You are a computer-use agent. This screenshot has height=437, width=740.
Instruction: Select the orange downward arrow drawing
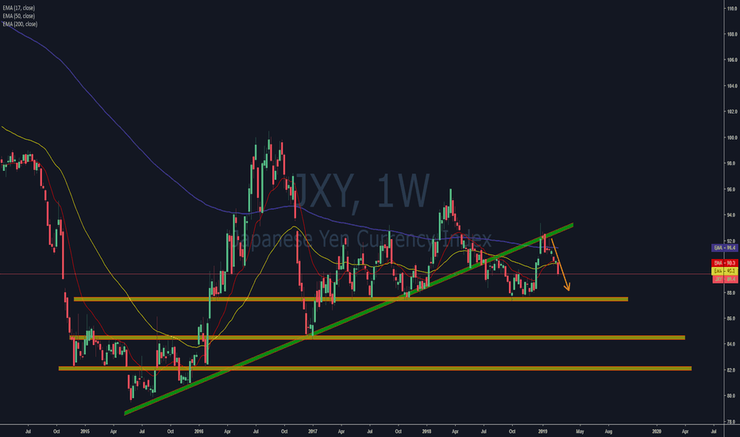click(x=561, y=265)
